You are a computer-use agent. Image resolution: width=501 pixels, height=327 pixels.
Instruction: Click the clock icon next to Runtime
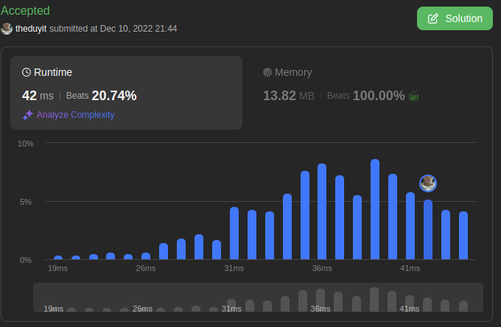[27, 72]
